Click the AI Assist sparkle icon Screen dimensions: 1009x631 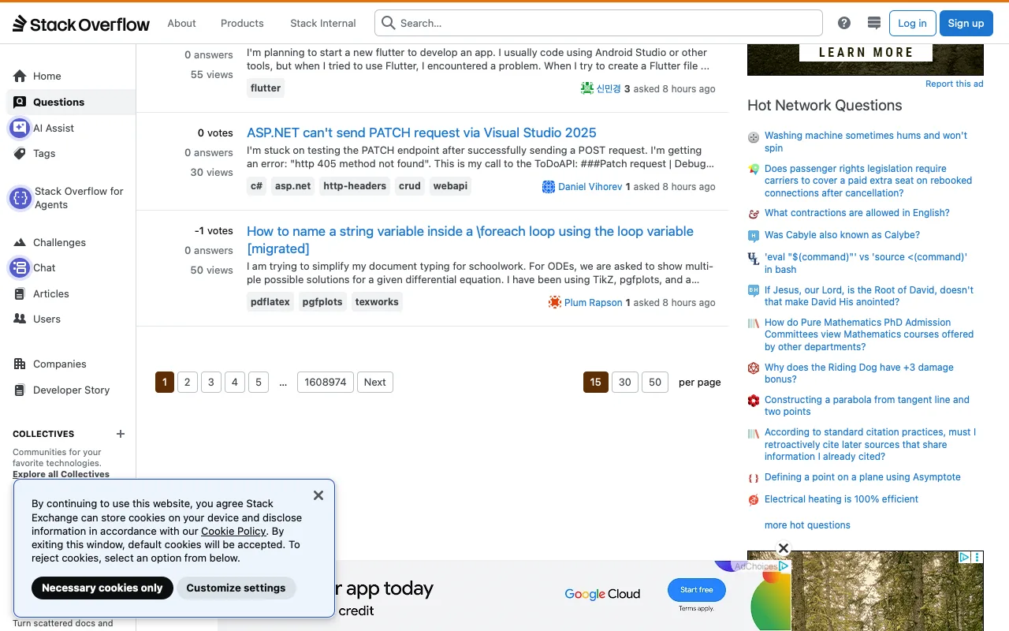[20, 128]
